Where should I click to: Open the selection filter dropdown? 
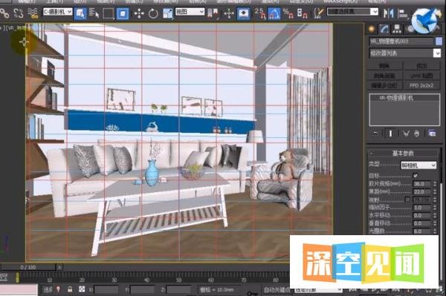(58, 12)
